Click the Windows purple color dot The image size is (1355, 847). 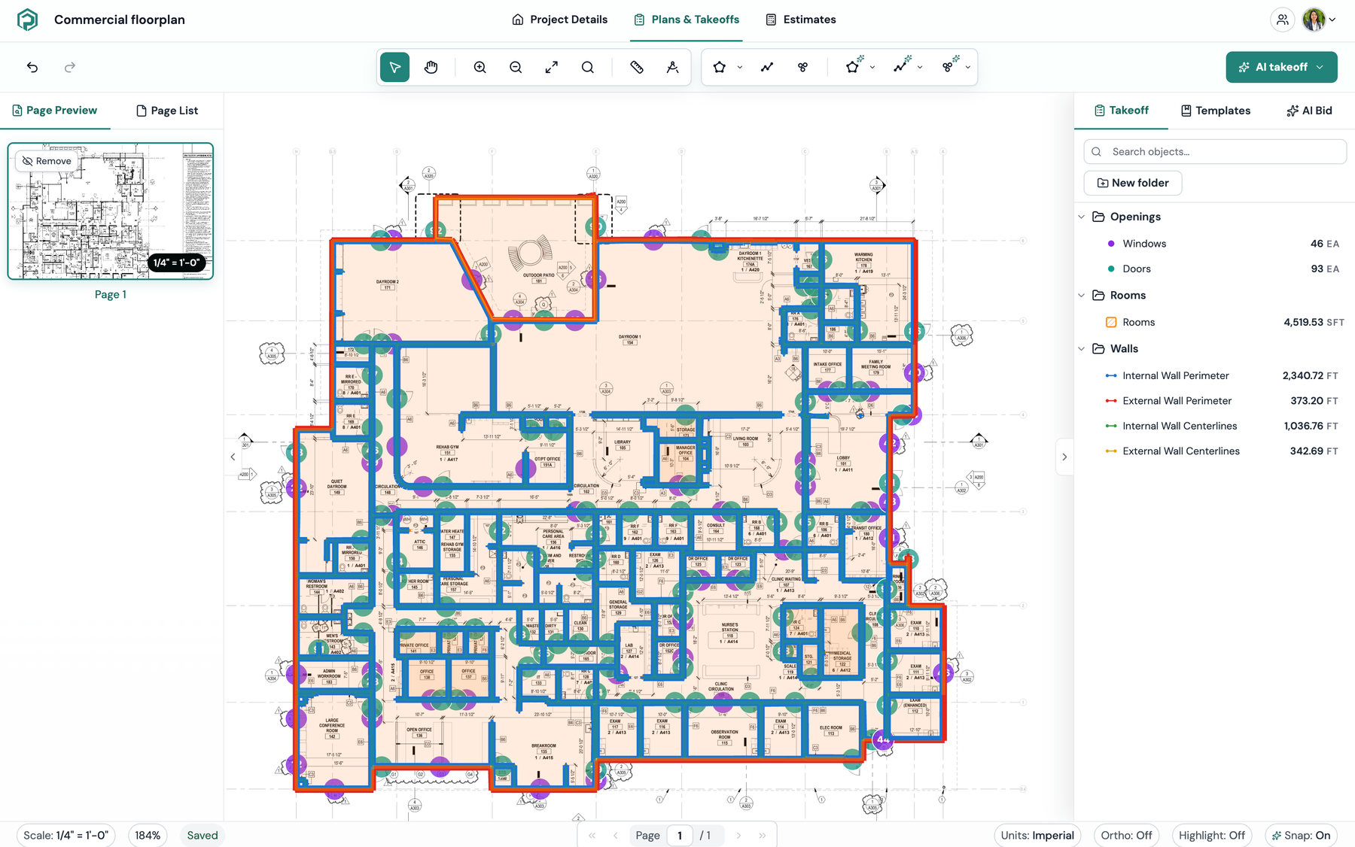point(1111,244)
